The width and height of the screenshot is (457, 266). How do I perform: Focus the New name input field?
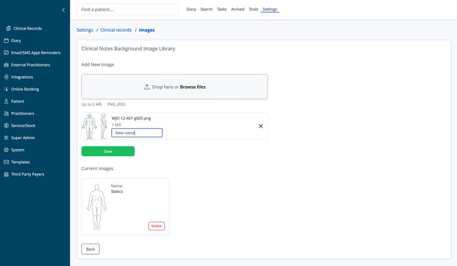point(137,133)
